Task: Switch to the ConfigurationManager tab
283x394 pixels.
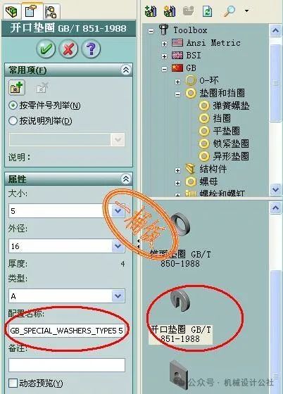Action: point(51,11)
